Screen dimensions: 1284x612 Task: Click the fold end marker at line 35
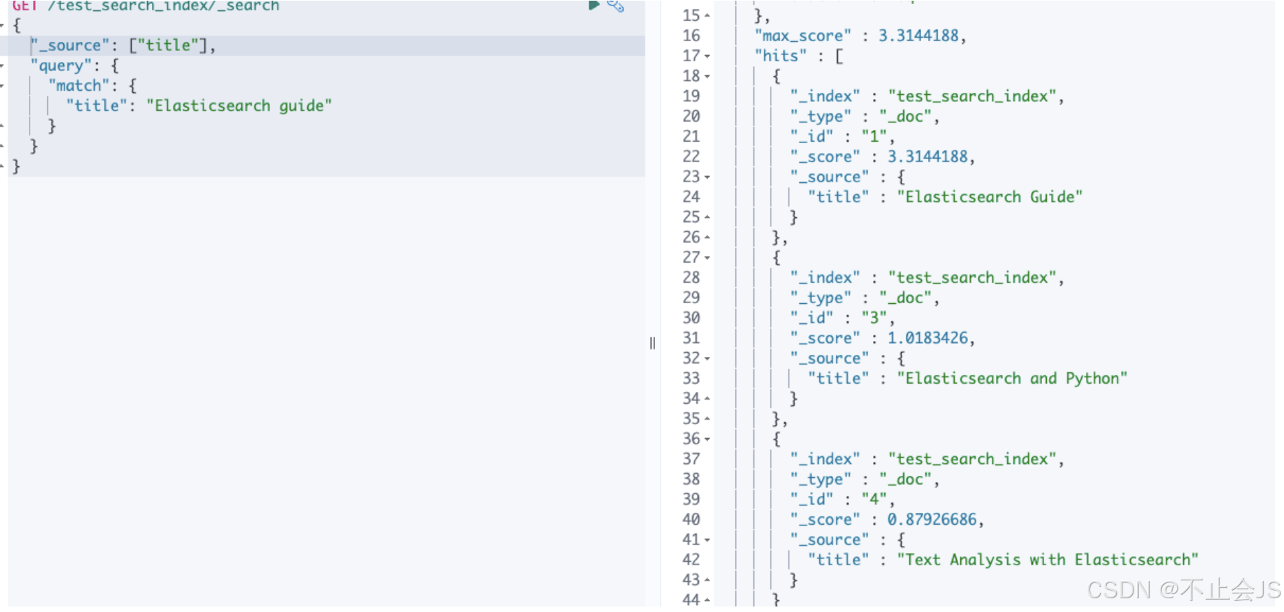click(x=707, y=419)
